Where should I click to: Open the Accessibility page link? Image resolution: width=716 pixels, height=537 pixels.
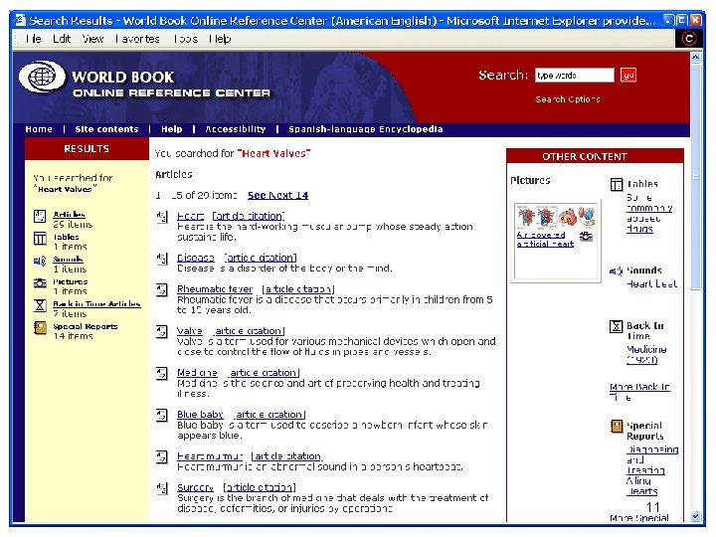pos(235,129)
